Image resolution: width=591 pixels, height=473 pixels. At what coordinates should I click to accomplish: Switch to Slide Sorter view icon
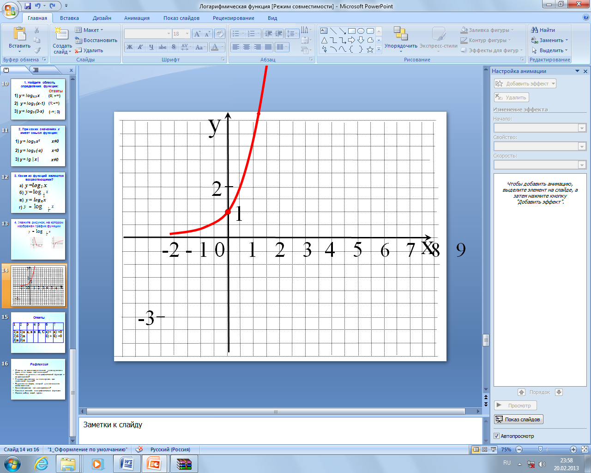click(484, 449)
